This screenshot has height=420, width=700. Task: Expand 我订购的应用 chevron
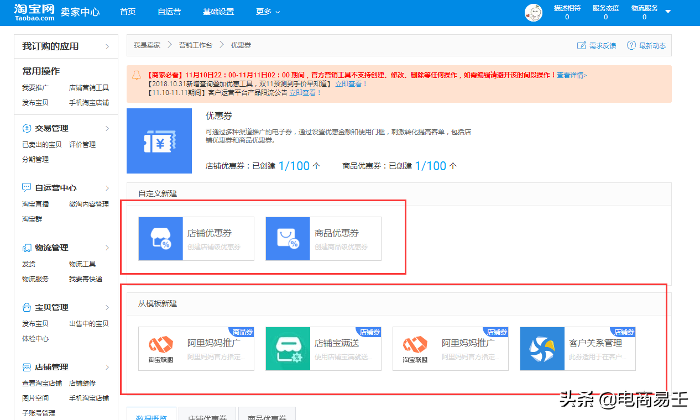(107, 46)
